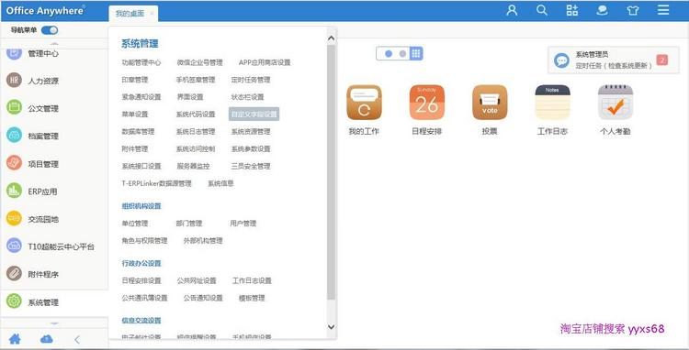
Task: Click the scroll up arrow of the menu panel
Action: pyautogui.click(x=331, y=38)
